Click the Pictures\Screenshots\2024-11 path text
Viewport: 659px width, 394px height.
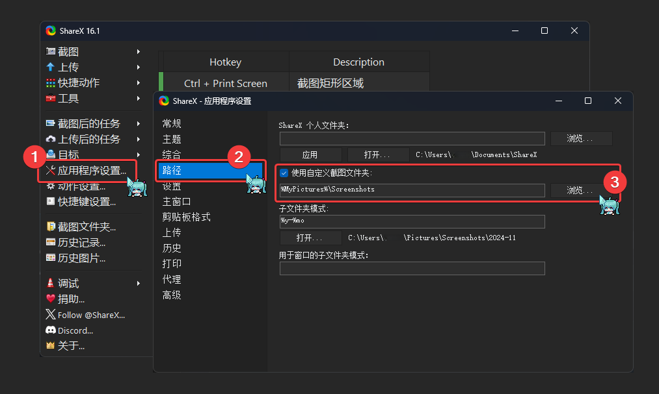click(x=432, y=238)
